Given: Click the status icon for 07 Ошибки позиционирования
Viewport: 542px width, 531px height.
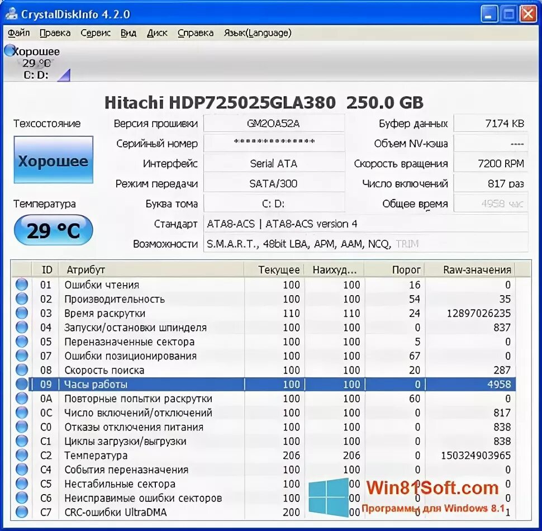Looking at the screenshot, I should tap(21, 355).
